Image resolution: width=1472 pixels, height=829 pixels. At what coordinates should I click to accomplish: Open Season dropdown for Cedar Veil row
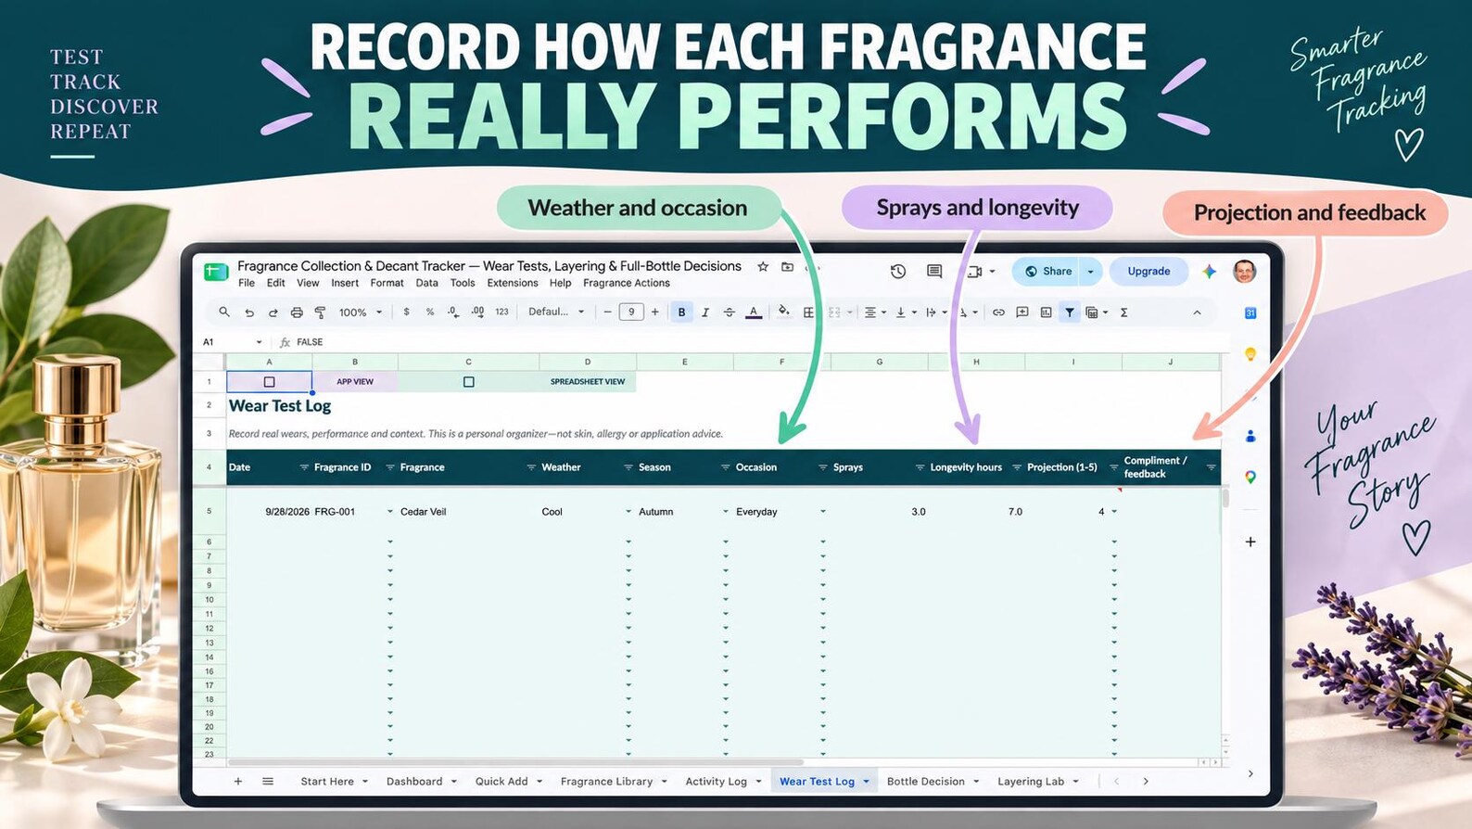point(726,512)
